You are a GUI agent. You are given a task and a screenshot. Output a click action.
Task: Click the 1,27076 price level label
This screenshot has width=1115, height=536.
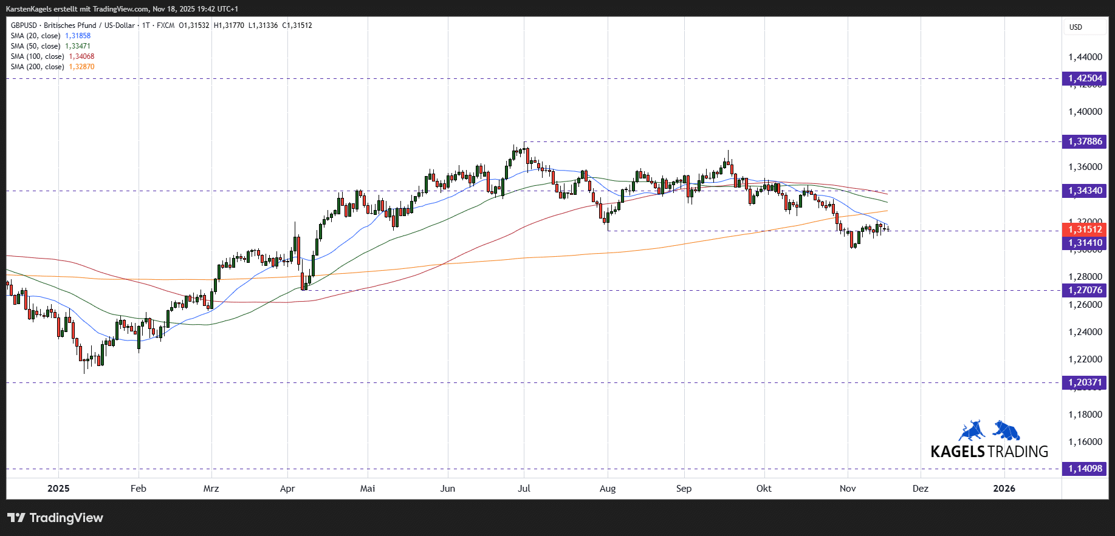[x=1085, y=290]
